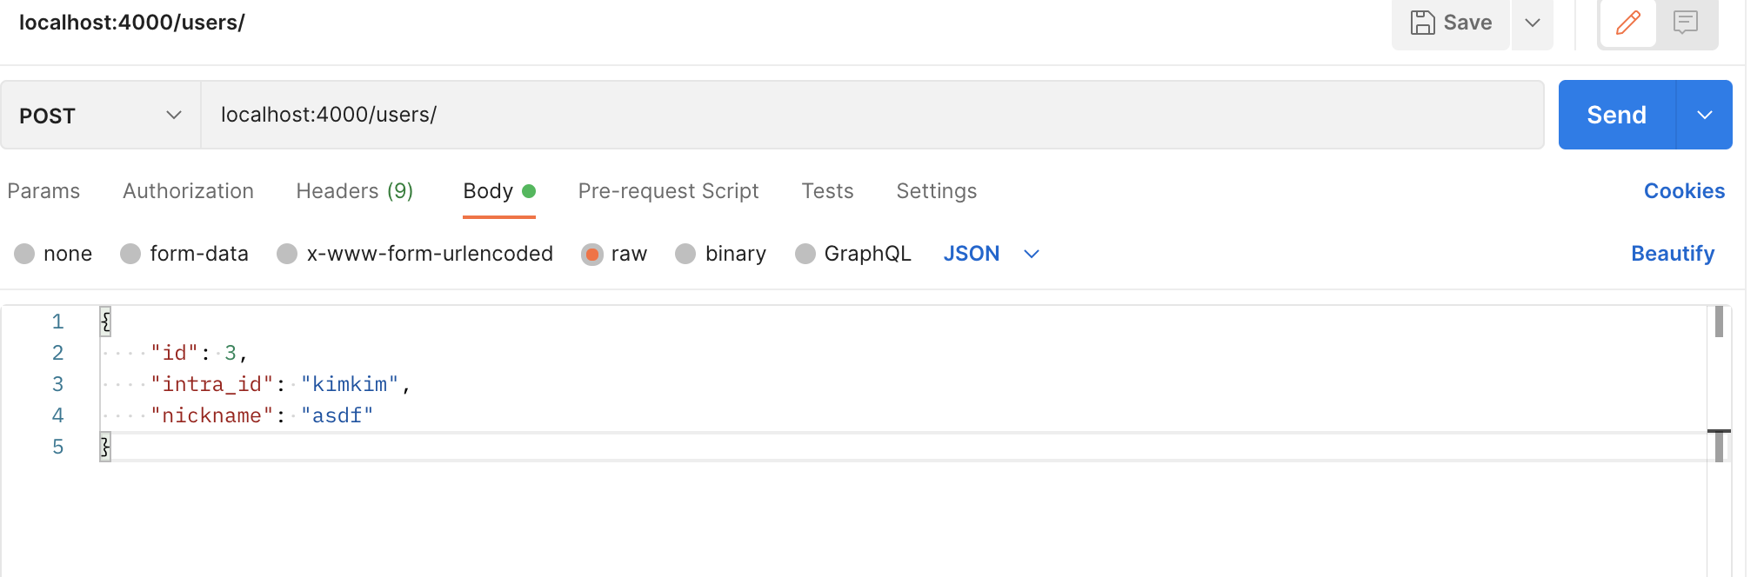Open the Pre-request Script tab
This screenshot has height=577, width=1764.
[x=668, y=191]
